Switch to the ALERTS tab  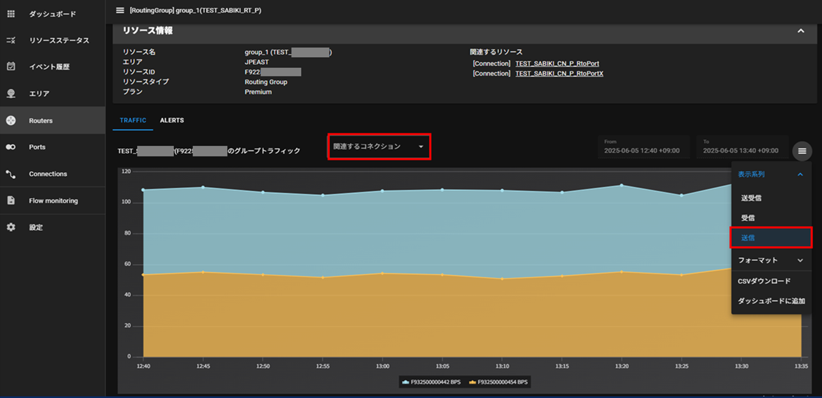(171, 120)
